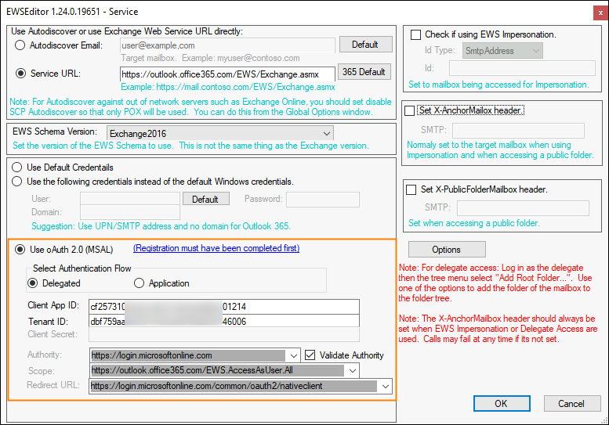Click the Cancel button

coord(571,404)
